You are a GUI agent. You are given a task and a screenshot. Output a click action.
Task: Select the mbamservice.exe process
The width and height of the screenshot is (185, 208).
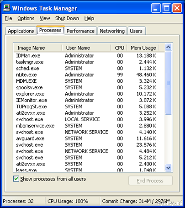coord(89,126)
